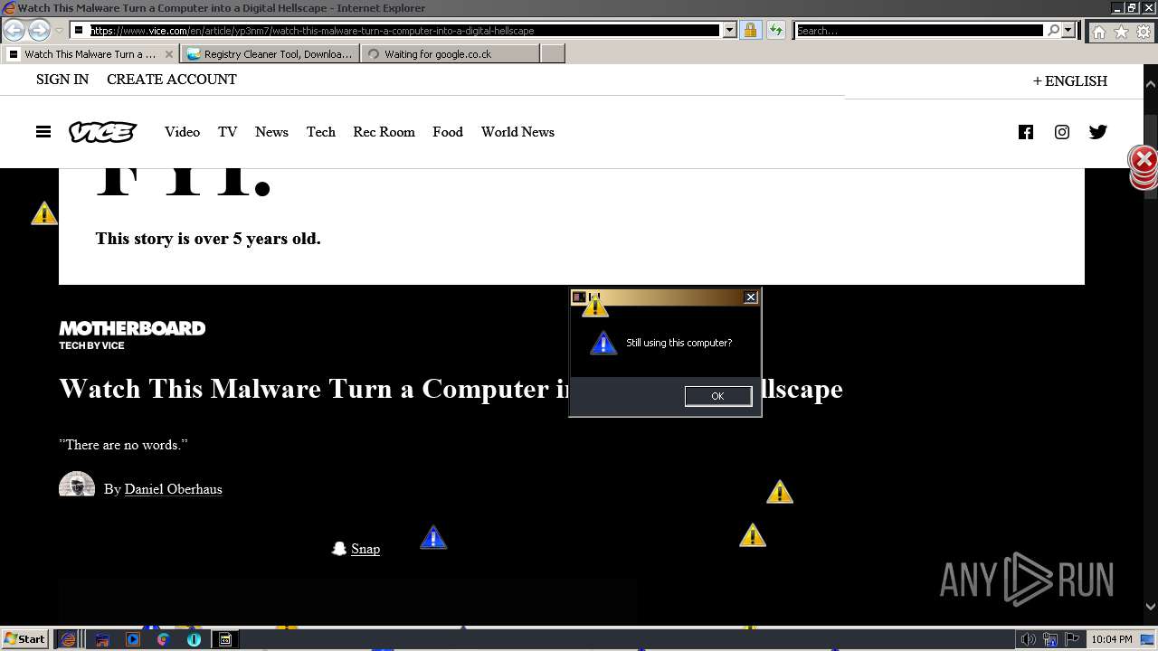The width and height of the screenshot is (1158, 651).
Task: Click CREATE ACCOUNT link
Action: [x=172, y=80]
